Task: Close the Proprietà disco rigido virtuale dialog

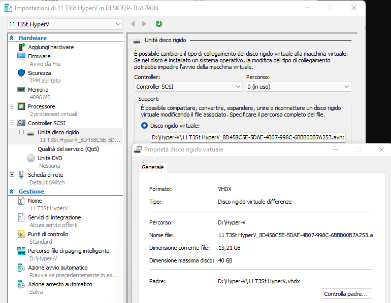Action: [381, 149]
